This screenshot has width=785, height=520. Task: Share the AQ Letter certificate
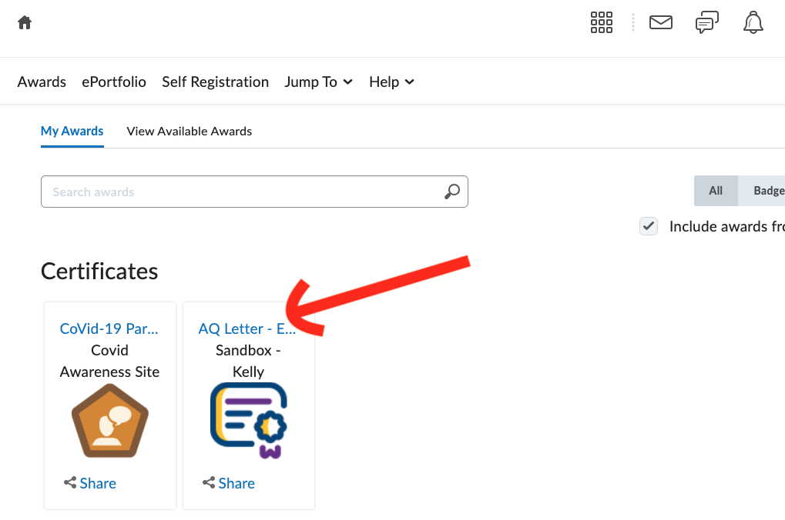click(x=229, y=483)
